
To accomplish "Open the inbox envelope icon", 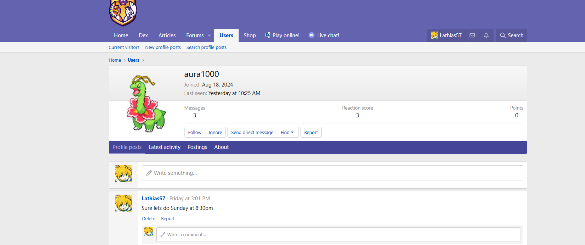I will [472, 35].
